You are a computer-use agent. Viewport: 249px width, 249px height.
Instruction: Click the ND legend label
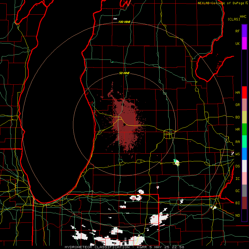(x=238, y=216)
